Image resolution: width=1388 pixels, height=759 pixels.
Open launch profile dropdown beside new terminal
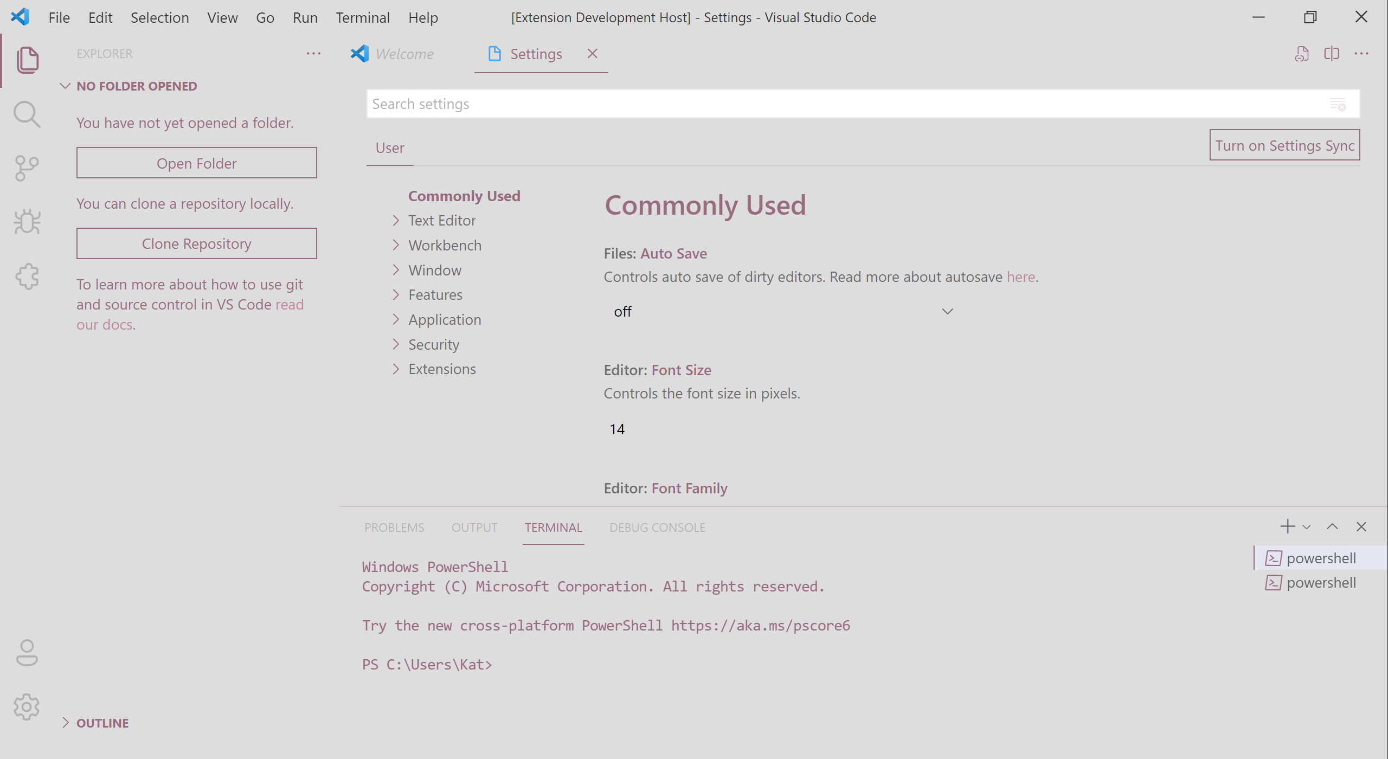1307,527
